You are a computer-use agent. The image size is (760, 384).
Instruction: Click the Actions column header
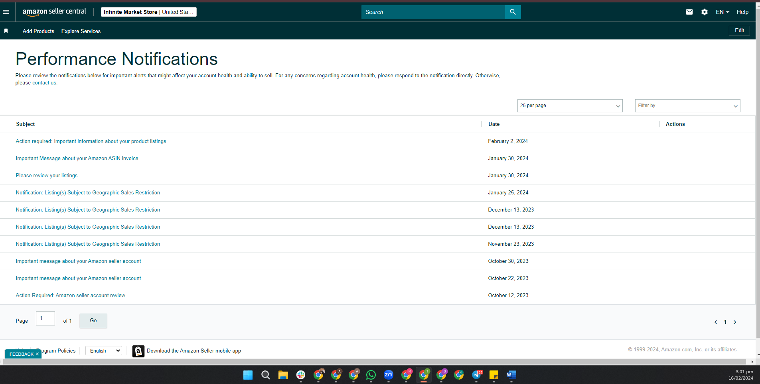675,124
